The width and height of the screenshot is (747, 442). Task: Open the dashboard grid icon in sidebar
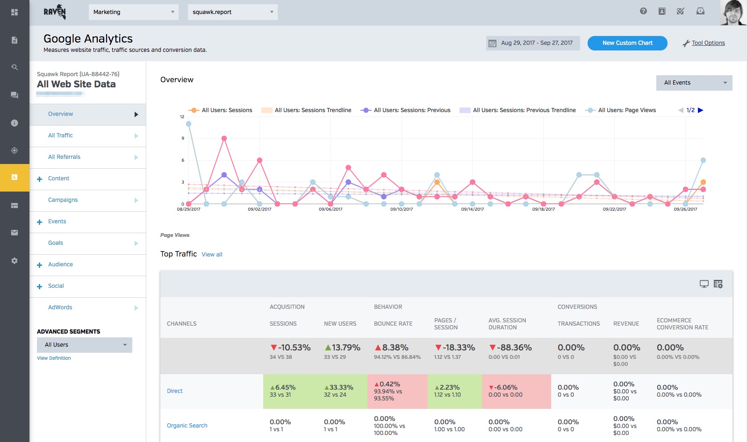pyautogui.click(x=14, y=12)
